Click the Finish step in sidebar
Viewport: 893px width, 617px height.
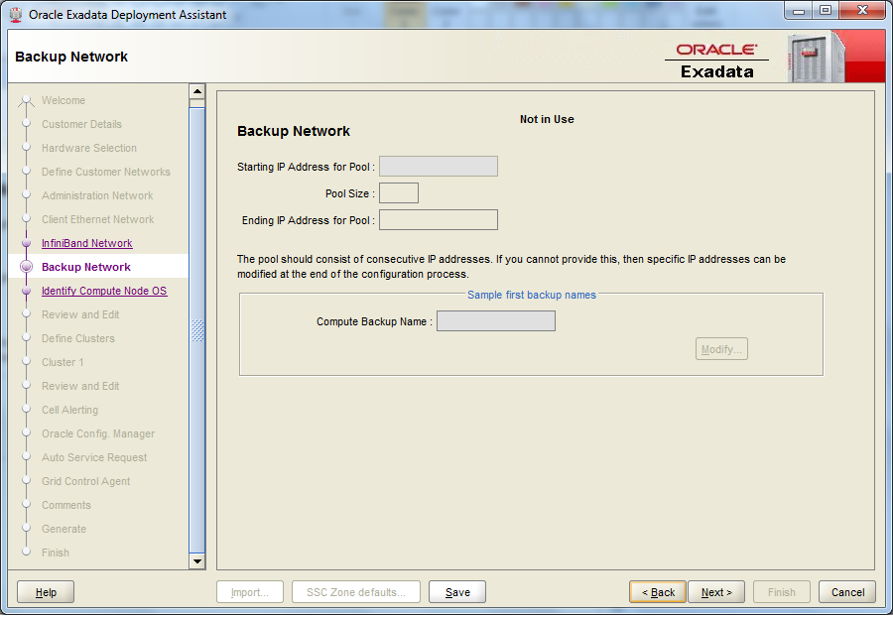56,553
